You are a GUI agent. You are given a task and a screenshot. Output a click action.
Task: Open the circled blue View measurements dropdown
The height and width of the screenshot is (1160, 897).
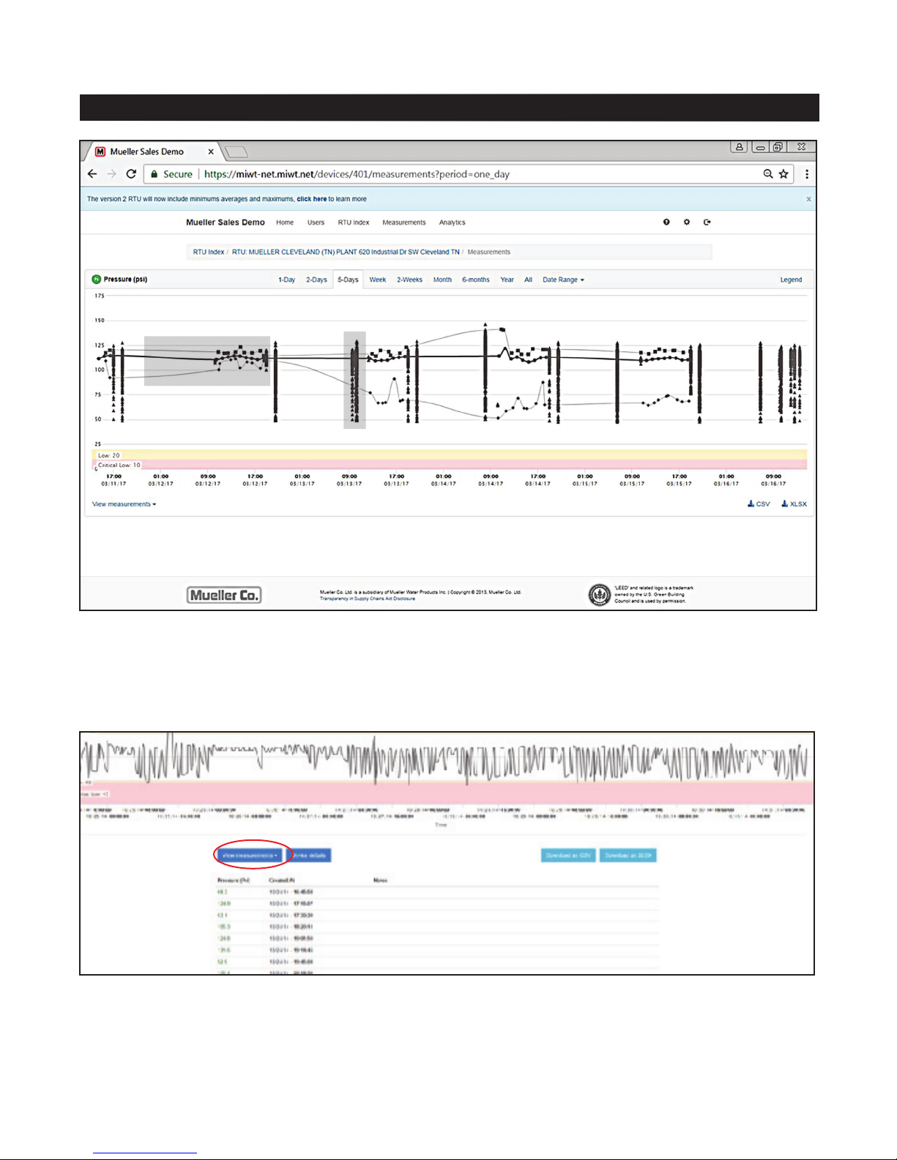tap(250, 855)
